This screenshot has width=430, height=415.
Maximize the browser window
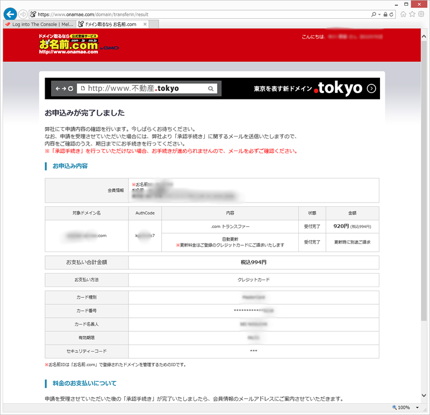(x=406, y=4)
